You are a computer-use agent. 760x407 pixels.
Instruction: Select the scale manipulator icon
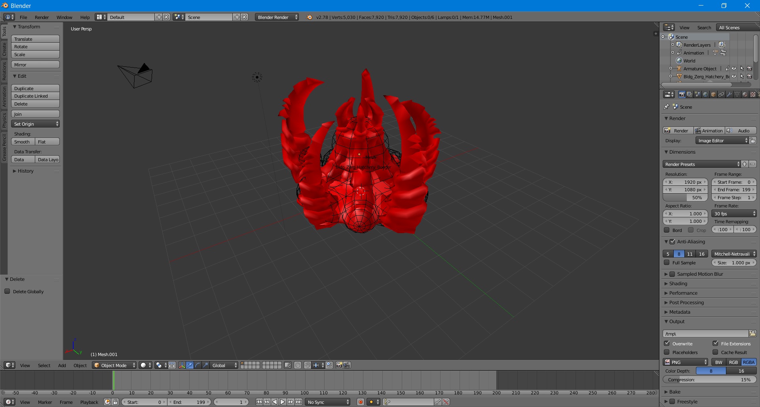point(205,365)
